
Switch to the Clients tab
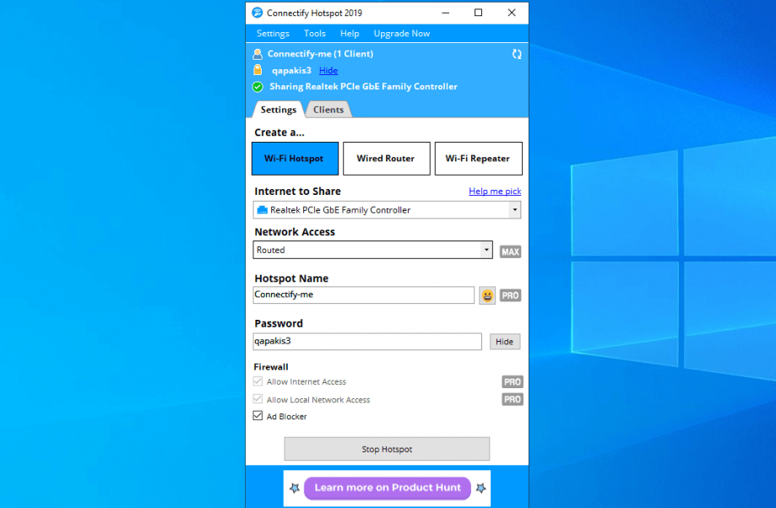point(328,109)
